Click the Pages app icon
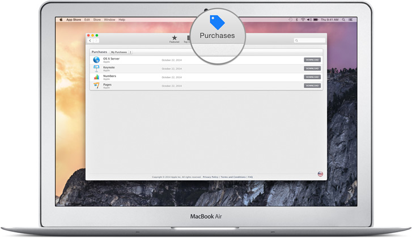This screenshot has height=238, width=412. point(96,86)
